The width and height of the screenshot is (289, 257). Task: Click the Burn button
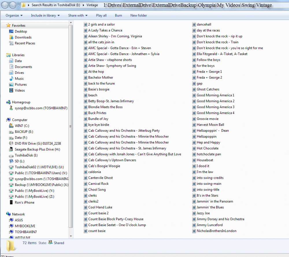[x=118, y=16]
